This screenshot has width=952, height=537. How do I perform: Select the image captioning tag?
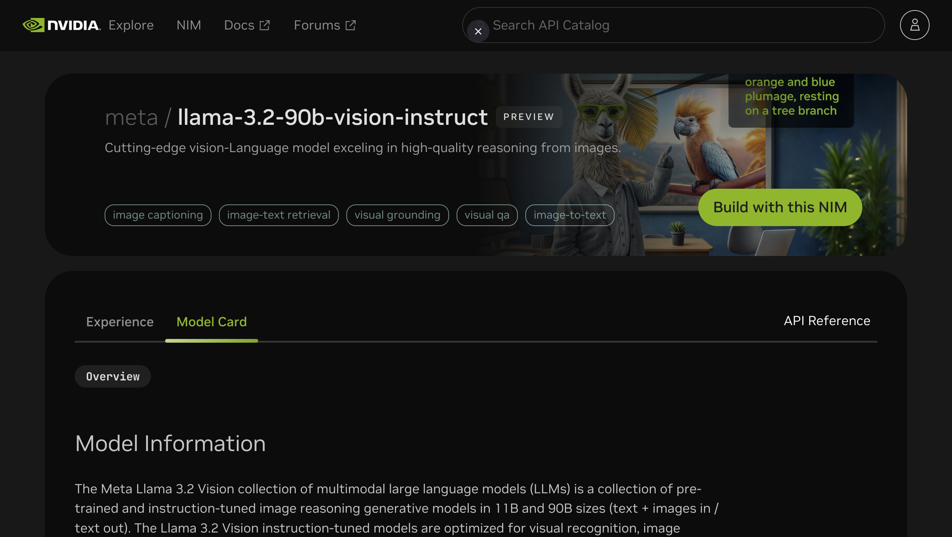pyautogui.click(x=158, y=215)
